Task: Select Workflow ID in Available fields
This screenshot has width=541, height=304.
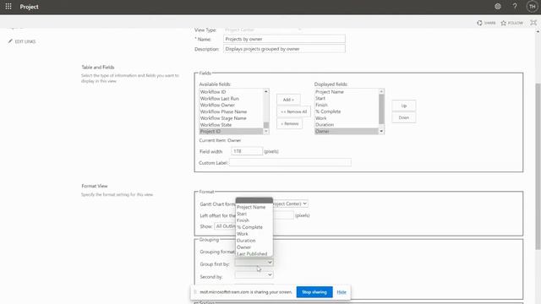Action: tap(231, 92)
